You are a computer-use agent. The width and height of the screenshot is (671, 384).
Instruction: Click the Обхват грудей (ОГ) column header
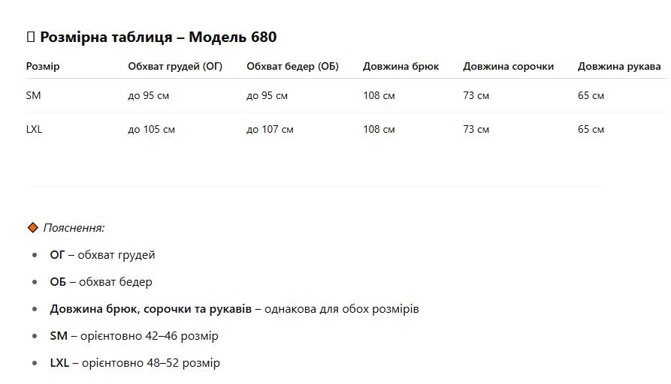175,66
